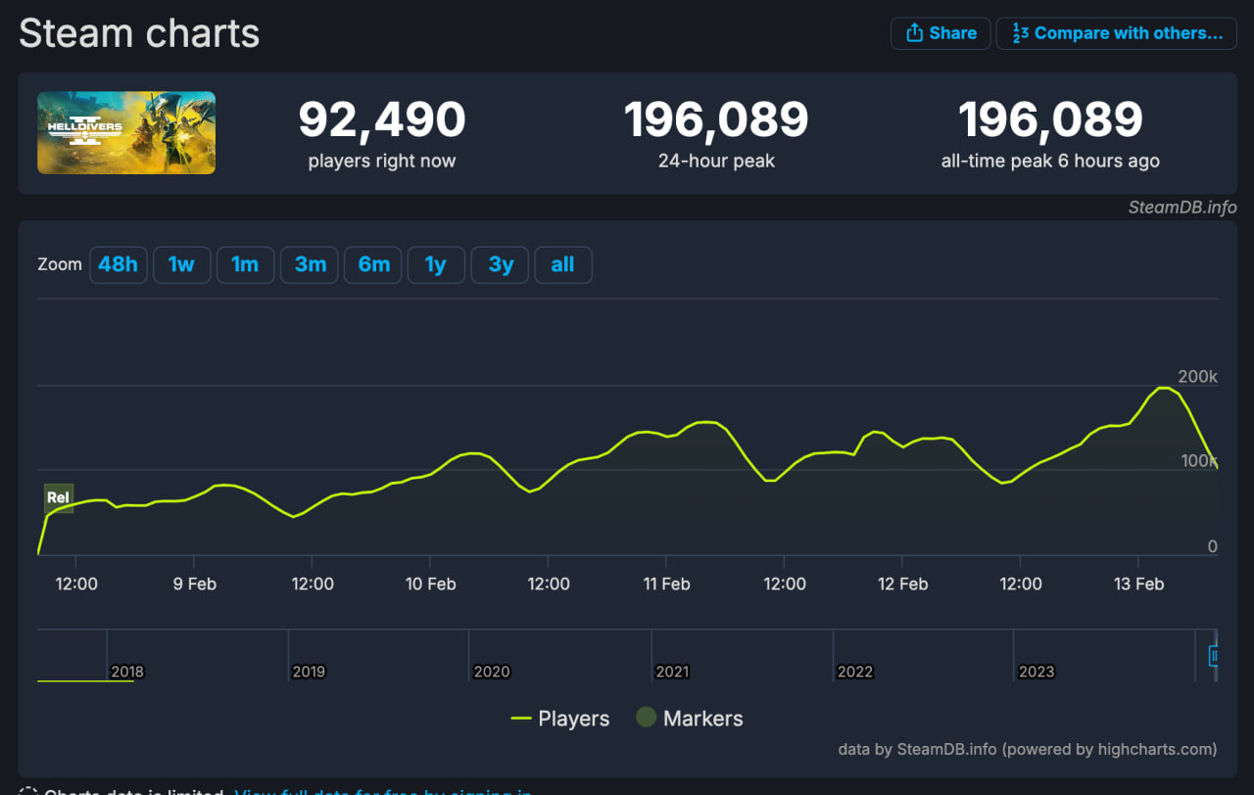Toggle the Players series in legend
The image size is (1254, 795).
[560, 719]
